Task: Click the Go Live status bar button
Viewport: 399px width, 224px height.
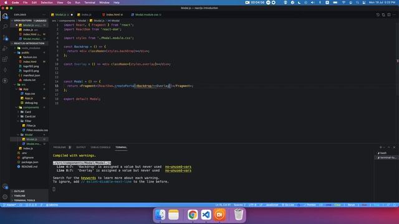Action: pyautogui.click(x=288, y=205)
